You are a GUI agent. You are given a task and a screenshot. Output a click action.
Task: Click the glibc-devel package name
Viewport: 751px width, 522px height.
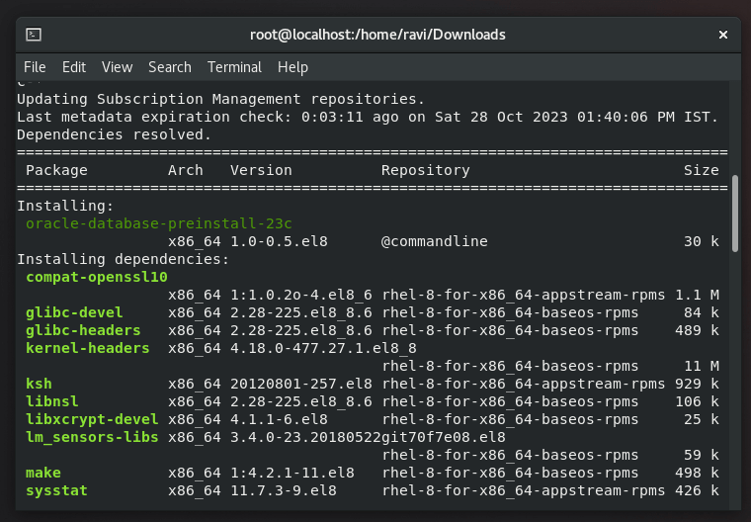pos(75,312)
